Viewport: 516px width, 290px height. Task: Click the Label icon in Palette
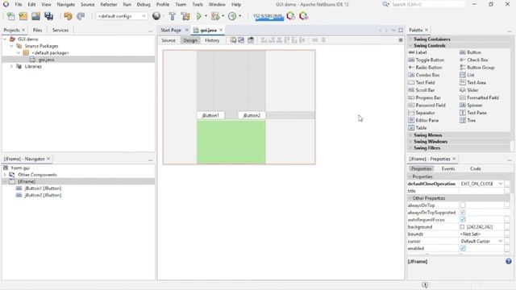[x=411, y=52]
